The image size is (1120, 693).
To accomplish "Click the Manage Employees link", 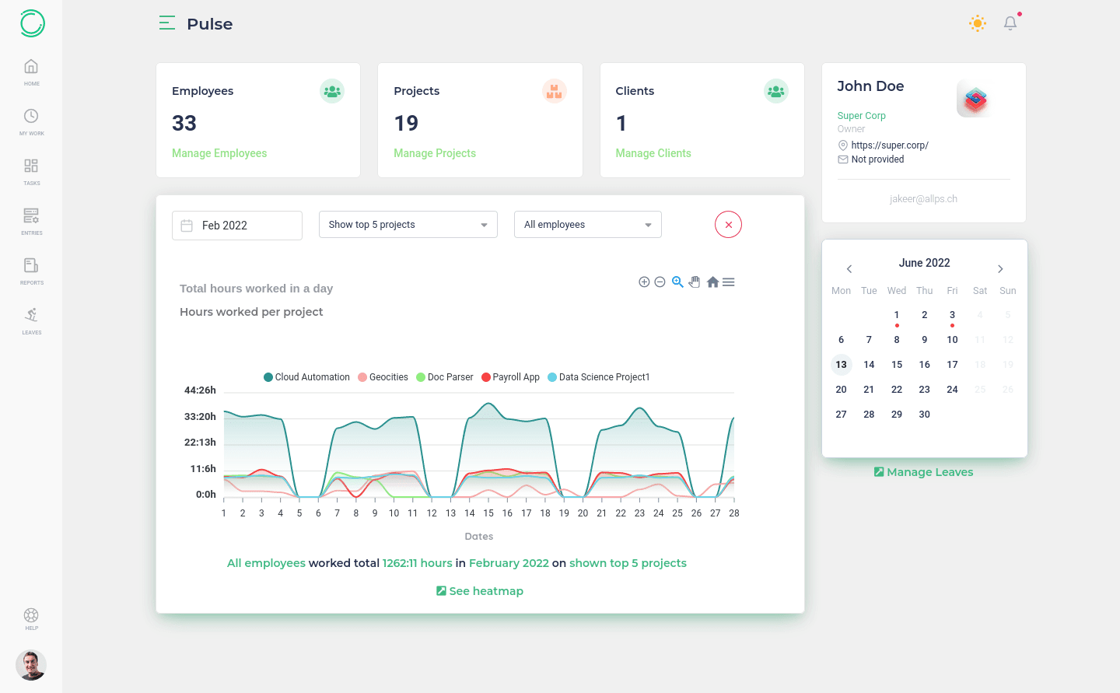I will pos(219,153).
